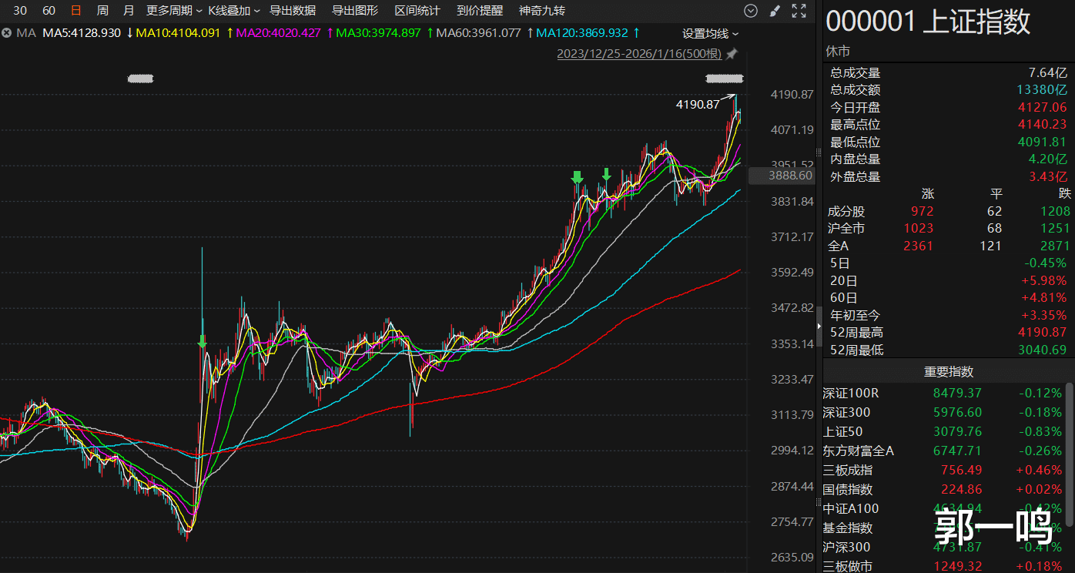Click the 沪全市 row label

click(x=846, y=229)
